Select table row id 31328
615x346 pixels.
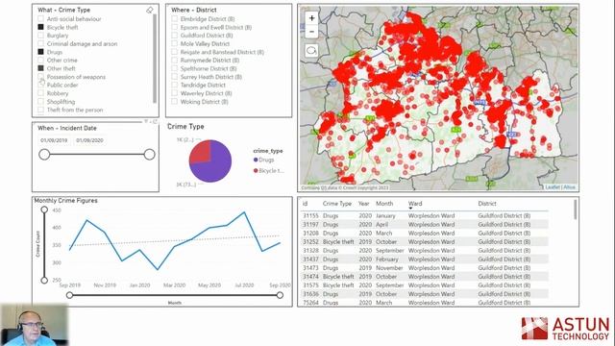tap(425, 250)
